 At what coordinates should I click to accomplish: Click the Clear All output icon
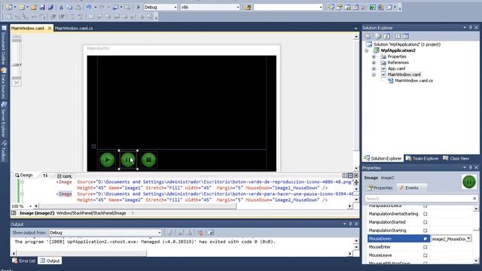pos(200,233)
